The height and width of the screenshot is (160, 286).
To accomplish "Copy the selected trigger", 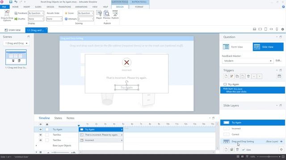I will 237,76.
